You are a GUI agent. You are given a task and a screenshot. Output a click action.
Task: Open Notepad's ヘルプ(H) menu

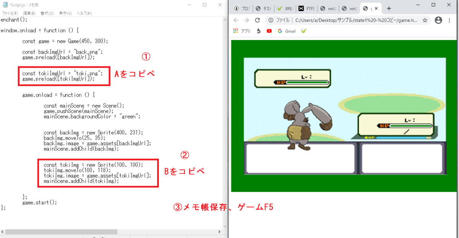[x=84, y=13]
